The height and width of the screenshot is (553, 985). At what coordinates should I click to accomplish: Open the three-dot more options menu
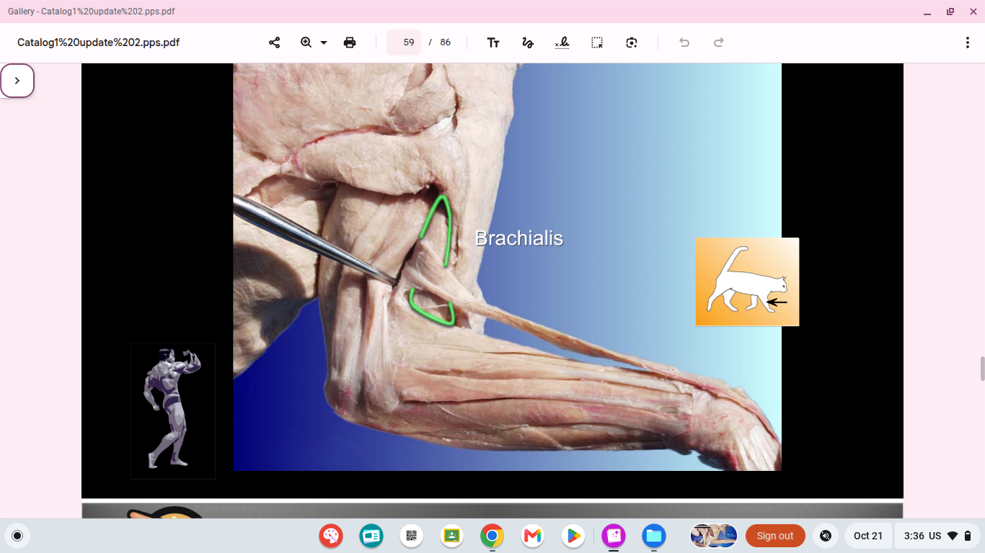pos(968,42)
